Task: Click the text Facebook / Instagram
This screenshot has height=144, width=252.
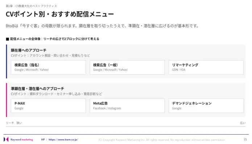Action: 107,108
